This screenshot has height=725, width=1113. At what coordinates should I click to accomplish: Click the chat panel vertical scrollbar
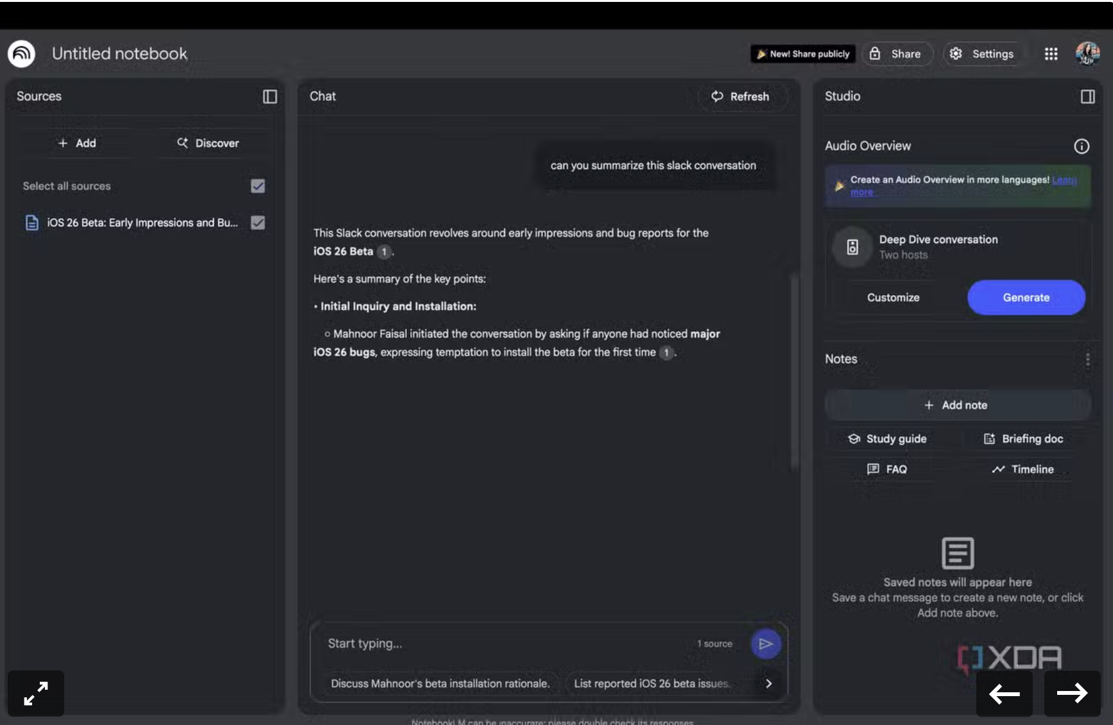pos(794,372)
